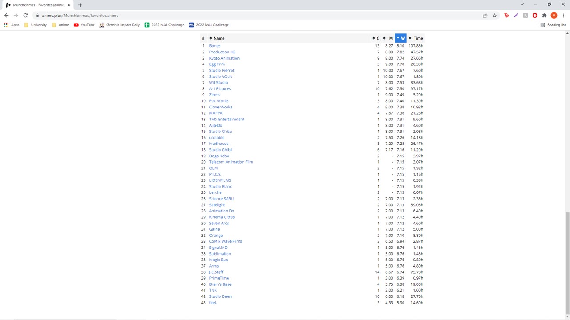Click the purple feather extension icon

click(516, 16)
